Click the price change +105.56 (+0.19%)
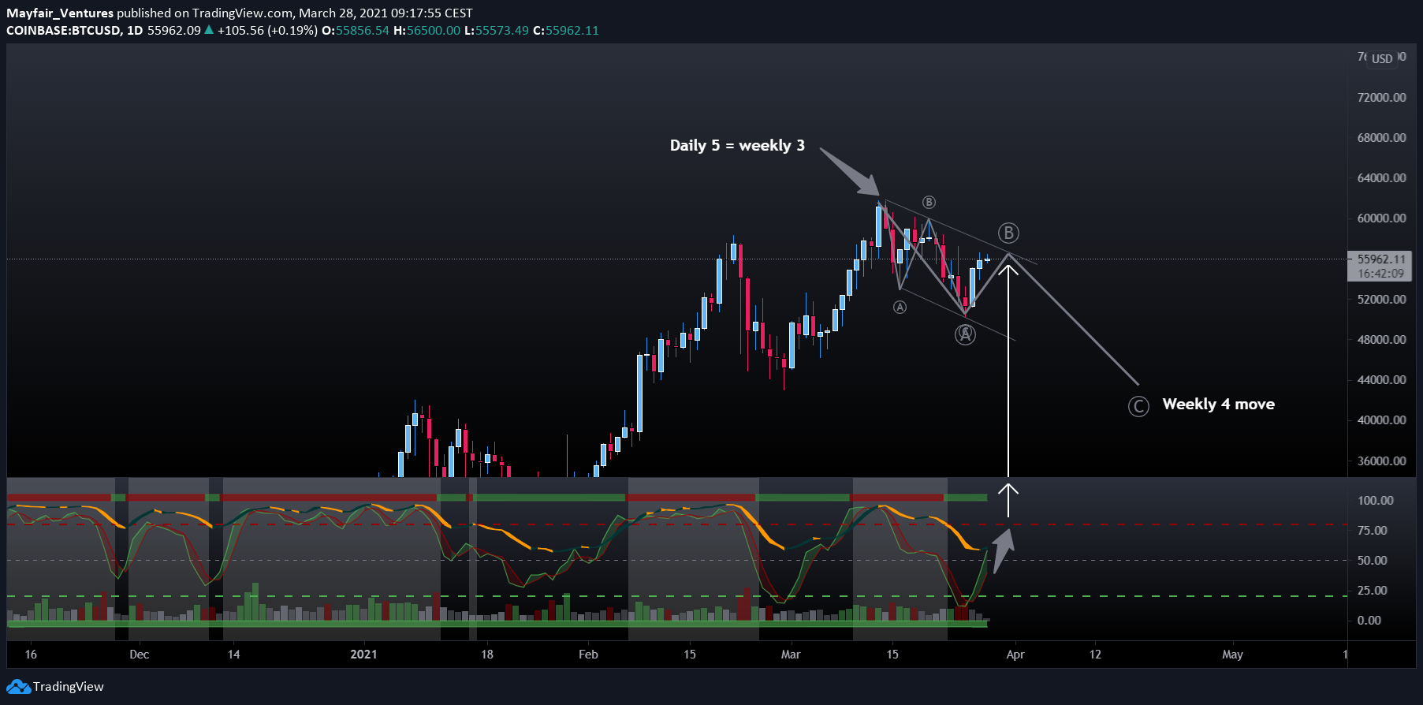 point(267,31)
